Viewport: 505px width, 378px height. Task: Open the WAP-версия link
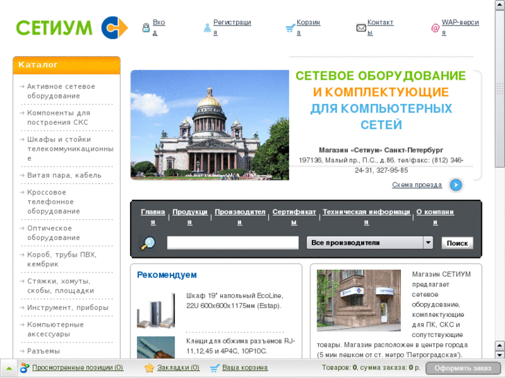(x=461, y=27)
